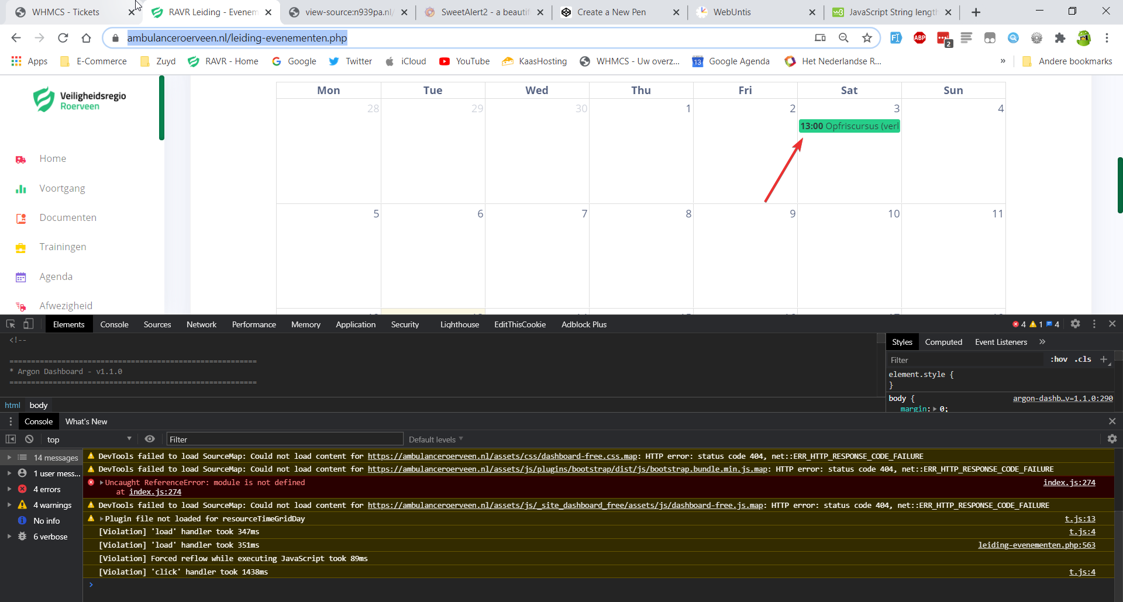Image resolution: width=1123 pixels, height=602 pixels.
Task: Open the index.js:274 source link
Action: (1069, 482)
